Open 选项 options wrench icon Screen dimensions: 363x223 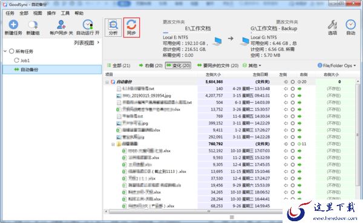332,25
